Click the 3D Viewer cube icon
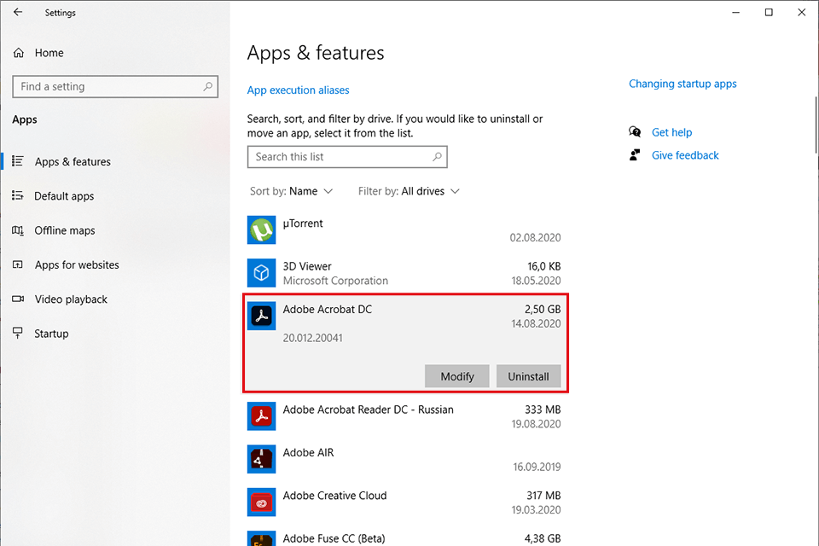The height and width of the screenshot is (546, 819). pyautogui.click(x=261, y=273)
